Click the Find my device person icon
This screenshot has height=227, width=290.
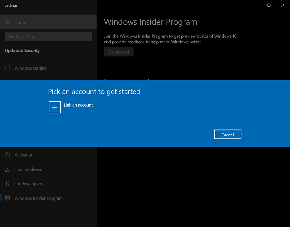pyautogui.click(x=8, y=169)
